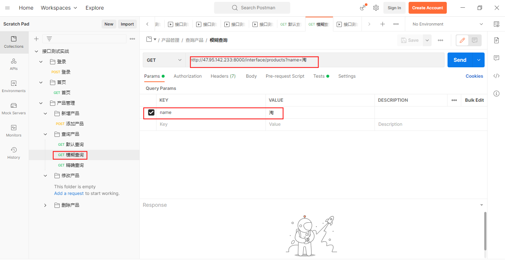This screenshot has width=505, height=260.
Task: Switch to the edit pencil mode
Action: (462, 40)
